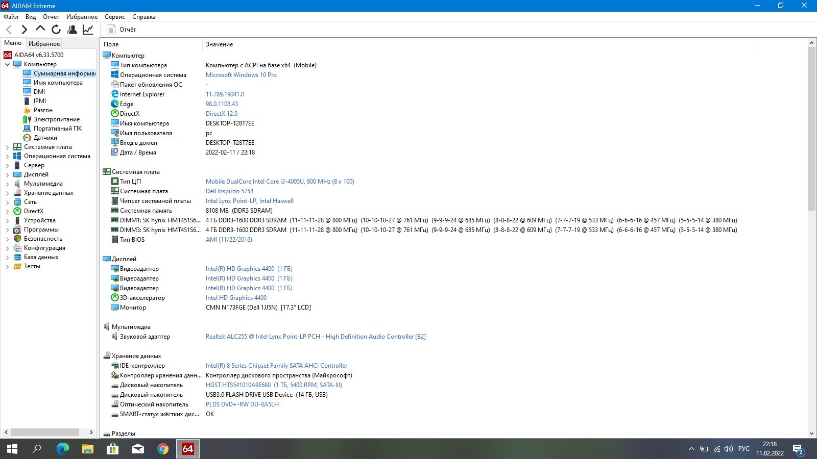Select the Программы icon
The image size is (817, 459).
(x=17, y=229)
